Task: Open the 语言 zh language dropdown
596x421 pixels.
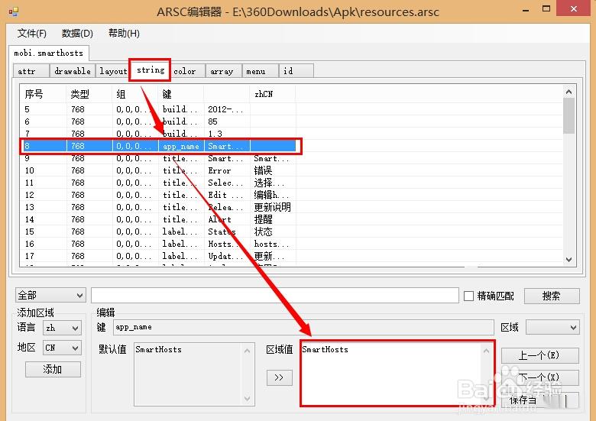Action: pyautogui.click(x=62, y=328)
